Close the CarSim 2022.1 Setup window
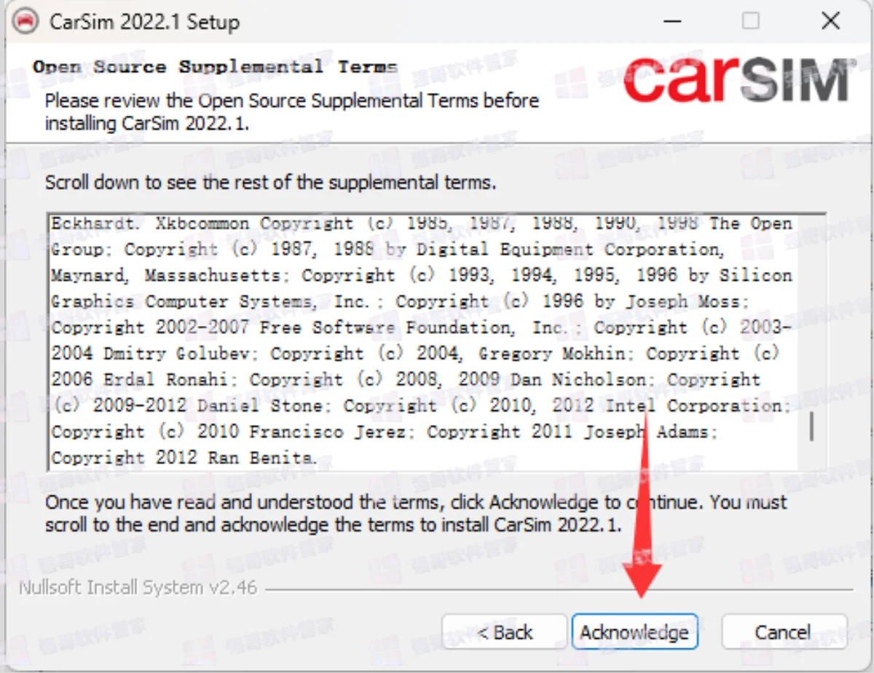This screenshot has width=874, height=673. (x=830, y=20)
